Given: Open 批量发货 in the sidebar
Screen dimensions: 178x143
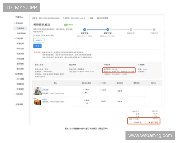Looking at the screenshot, I should pyautogui.click(x=20, y=54).
